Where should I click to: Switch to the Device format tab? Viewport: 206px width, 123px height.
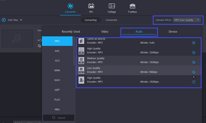pos(173,31)
